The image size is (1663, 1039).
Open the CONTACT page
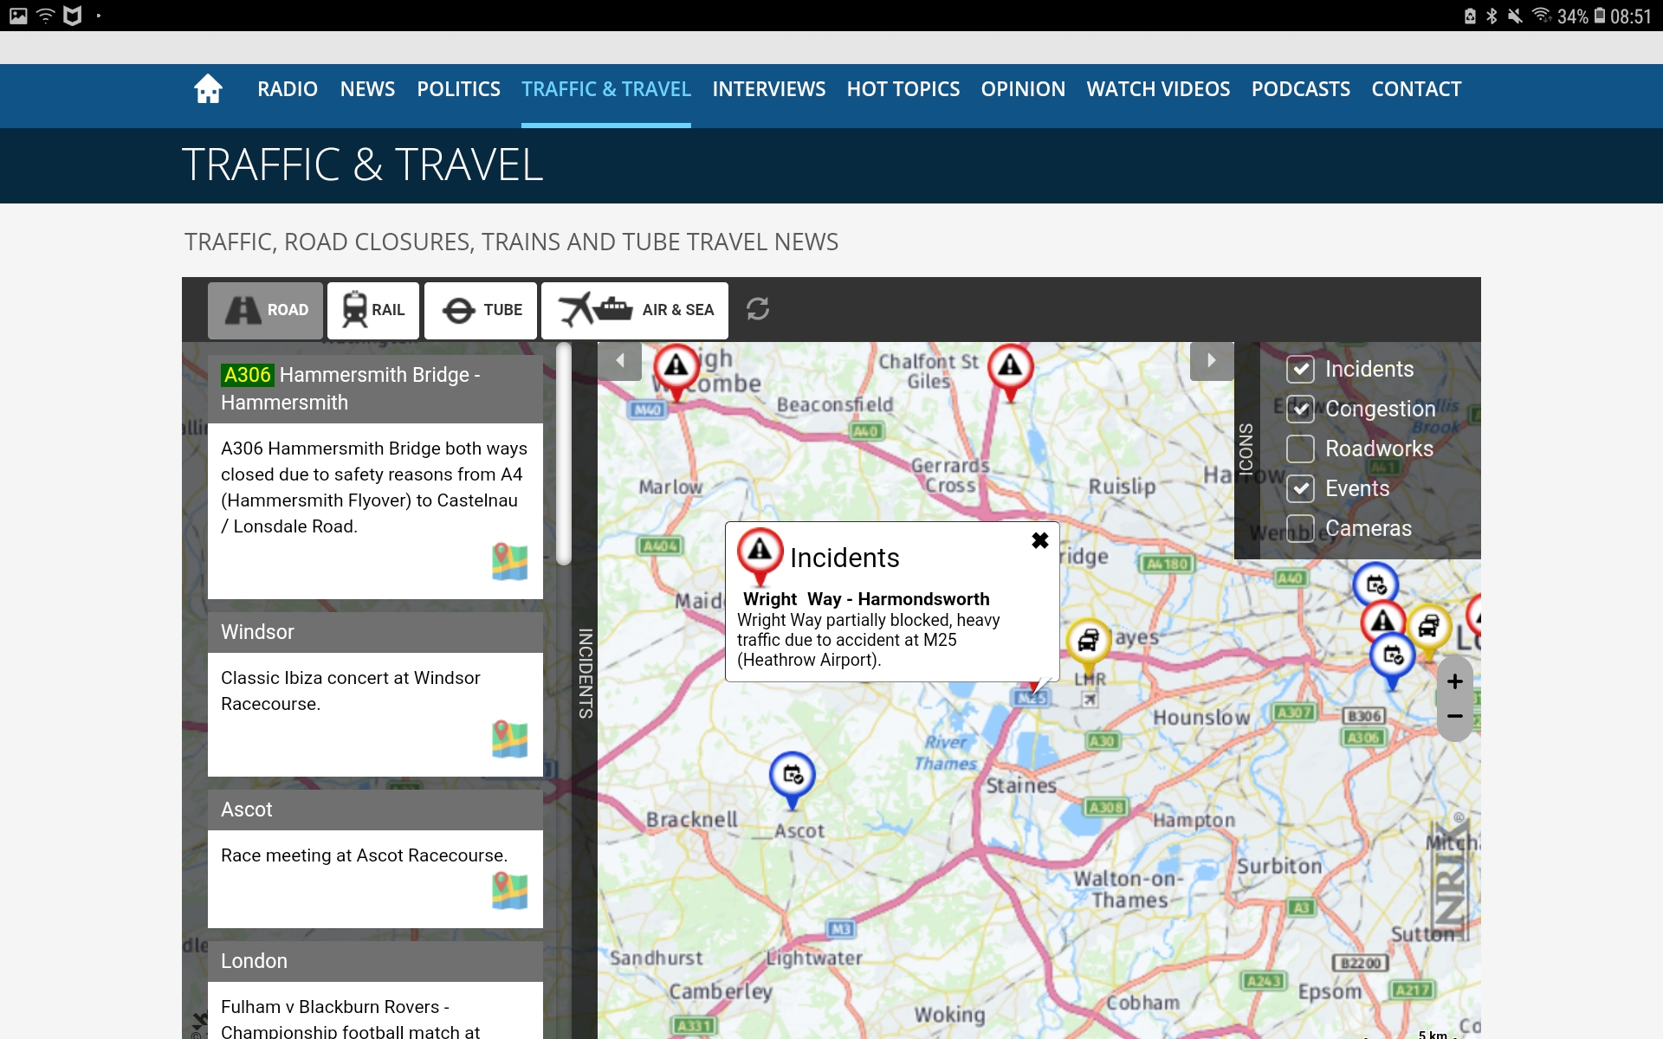[1416, 89]
